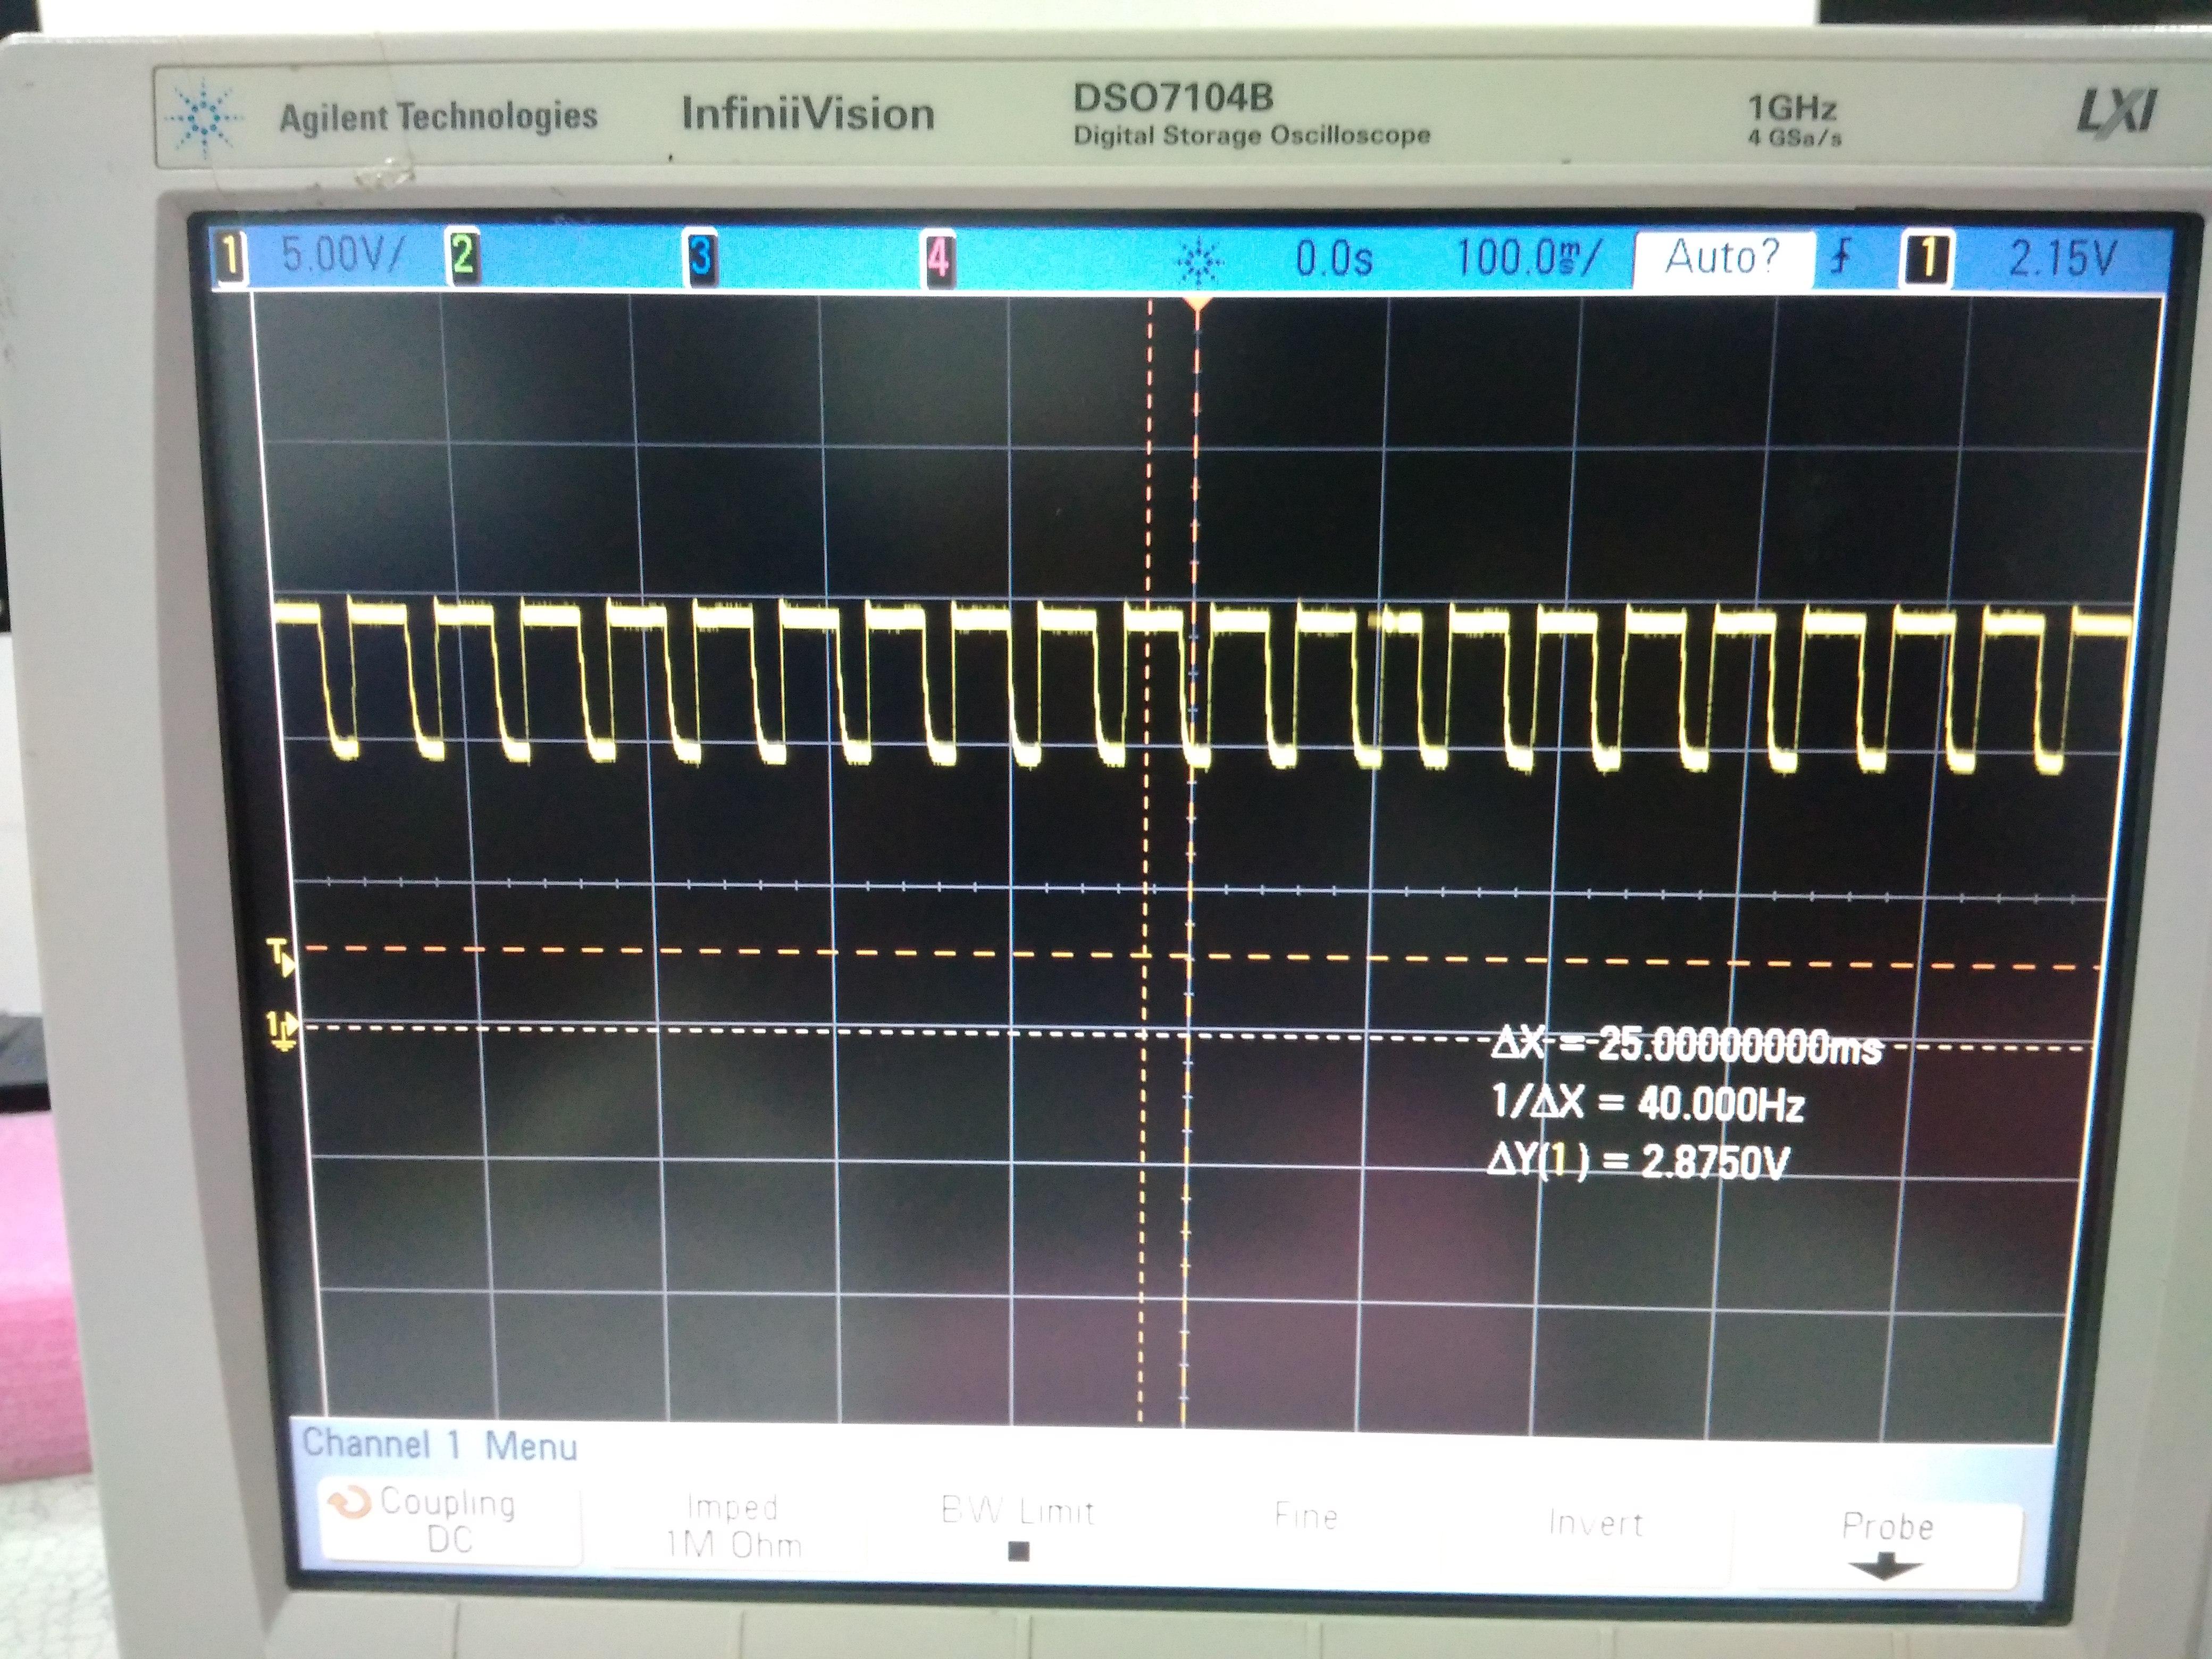Open the Imped 1M Ohm softkey
2212x1659 pixels.
click(x=733, y=1526)
